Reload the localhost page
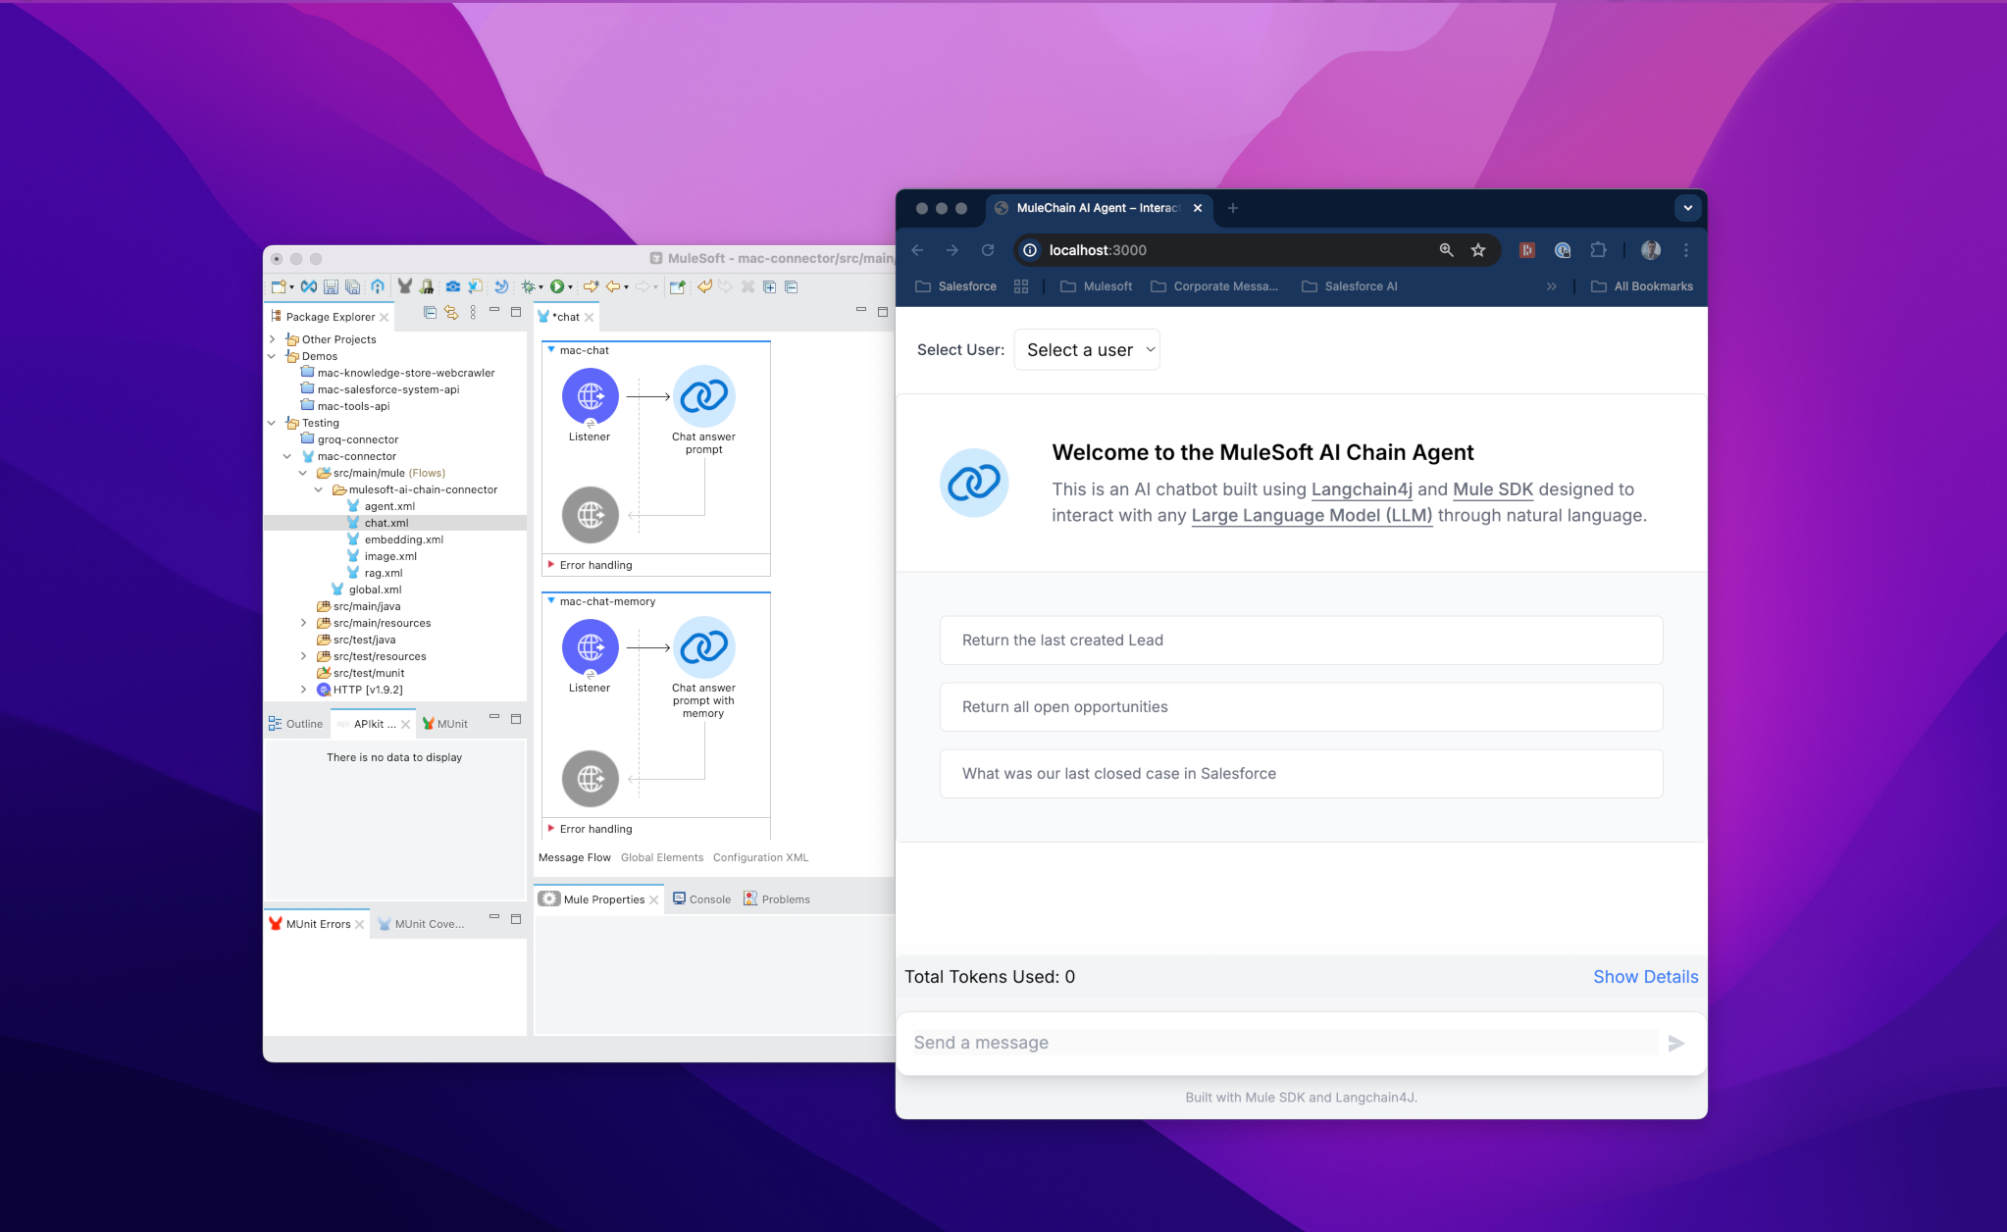Viewport: 2007px width, 1232px height. pos(988,250)
